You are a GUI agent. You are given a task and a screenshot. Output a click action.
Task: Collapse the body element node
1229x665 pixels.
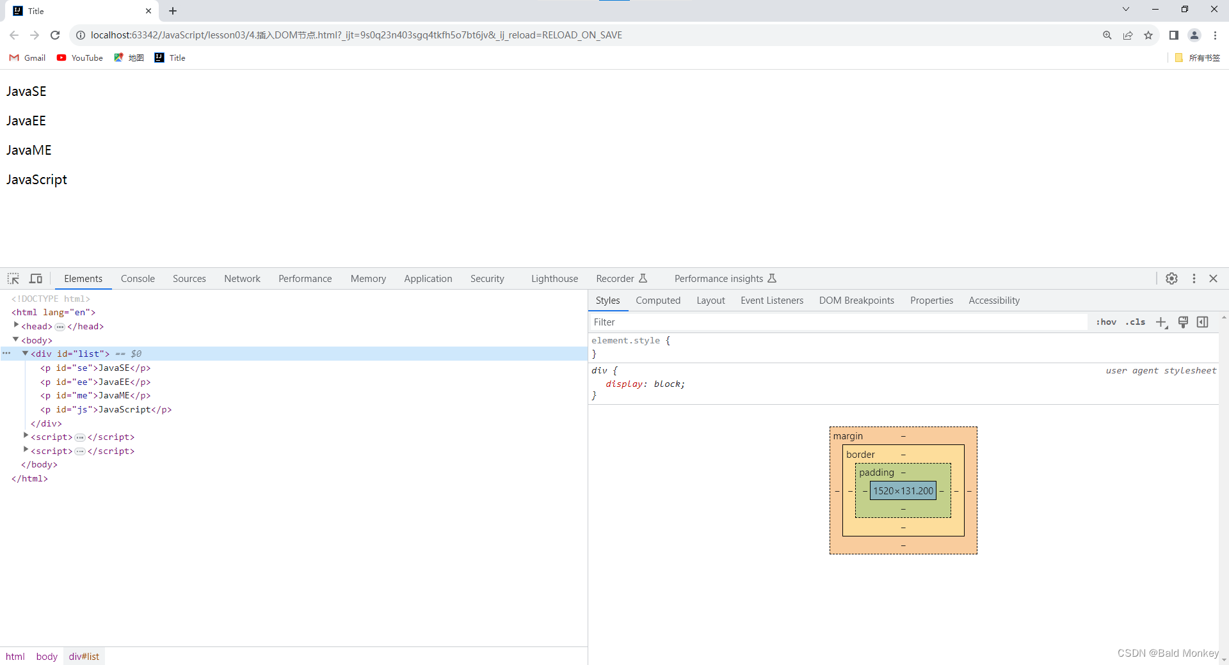tap(16, 340)
